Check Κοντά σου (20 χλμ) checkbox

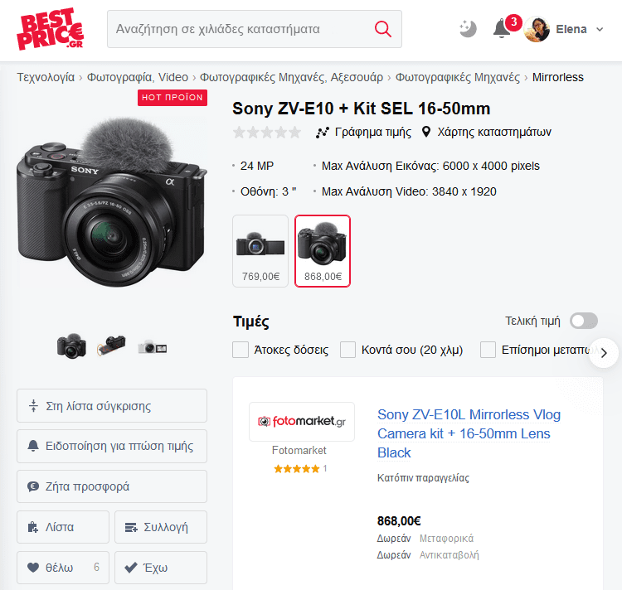[x=347, y=350]
